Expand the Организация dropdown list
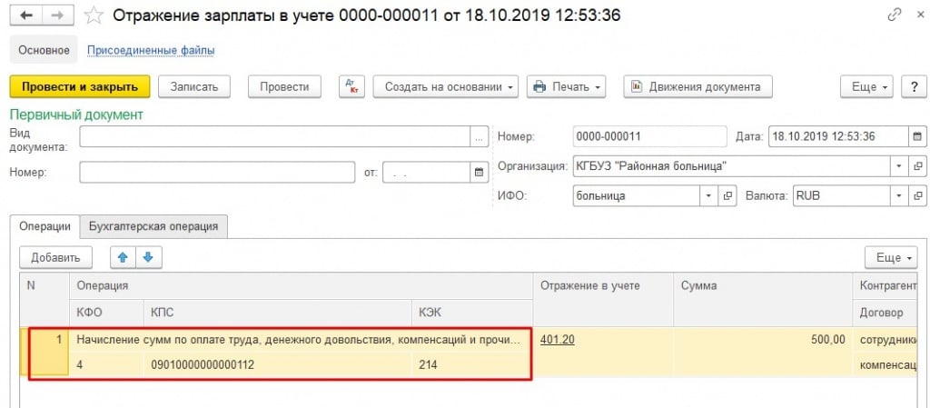 pyautogui.click(x=899, y=166)
